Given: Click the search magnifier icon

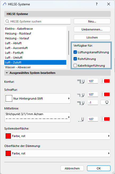Looking at the screenshot, I should (x=7, y=21).
